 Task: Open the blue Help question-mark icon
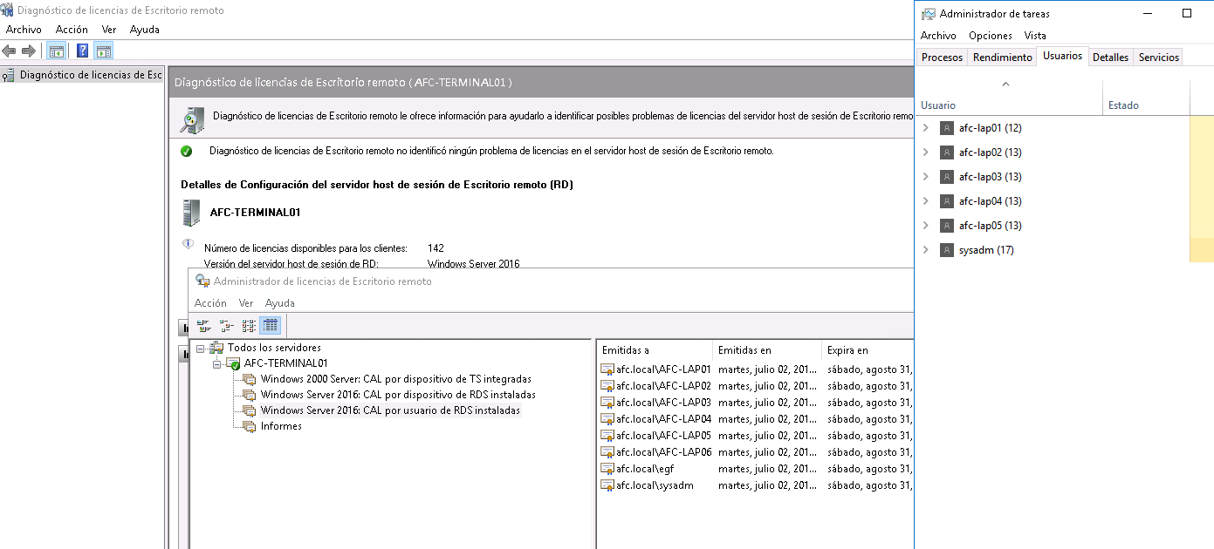click(83, 51)
